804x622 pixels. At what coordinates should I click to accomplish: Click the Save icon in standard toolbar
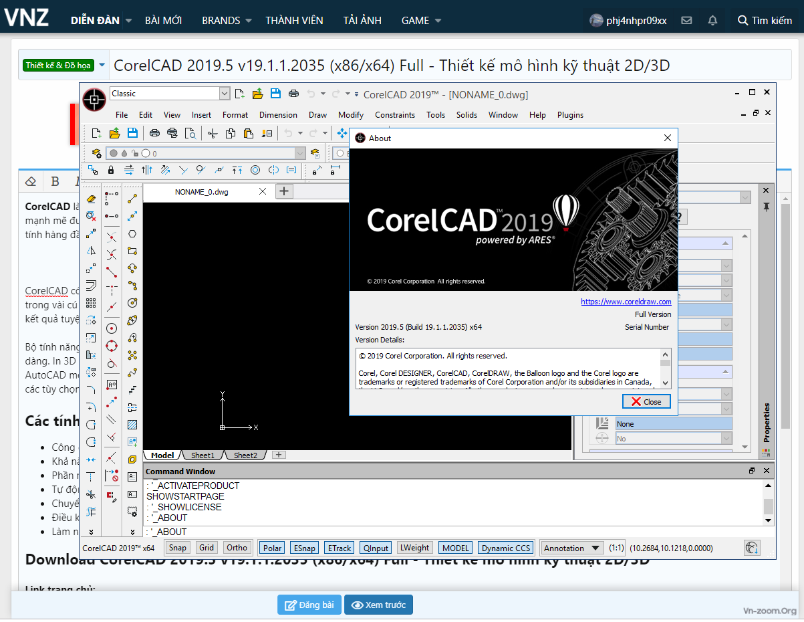132,133
